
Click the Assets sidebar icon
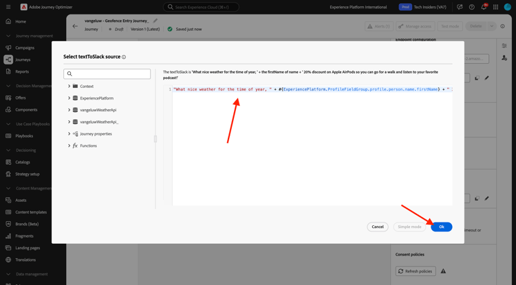pos(8,201)
